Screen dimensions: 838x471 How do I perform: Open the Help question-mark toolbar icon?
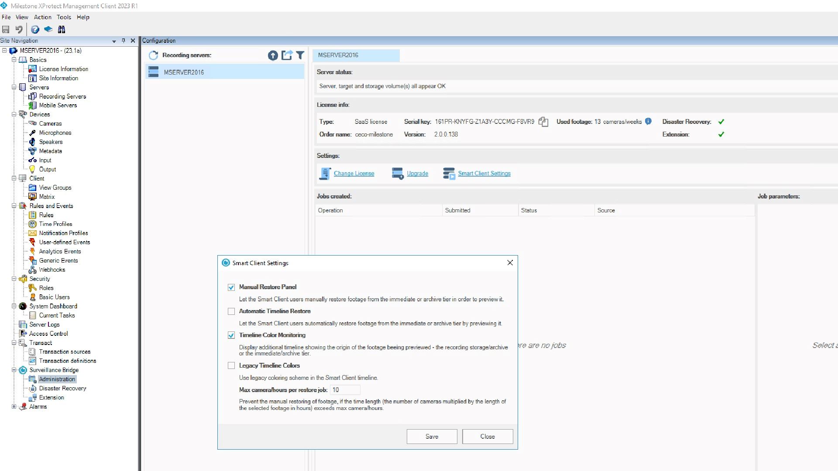(x=35, y=30)
